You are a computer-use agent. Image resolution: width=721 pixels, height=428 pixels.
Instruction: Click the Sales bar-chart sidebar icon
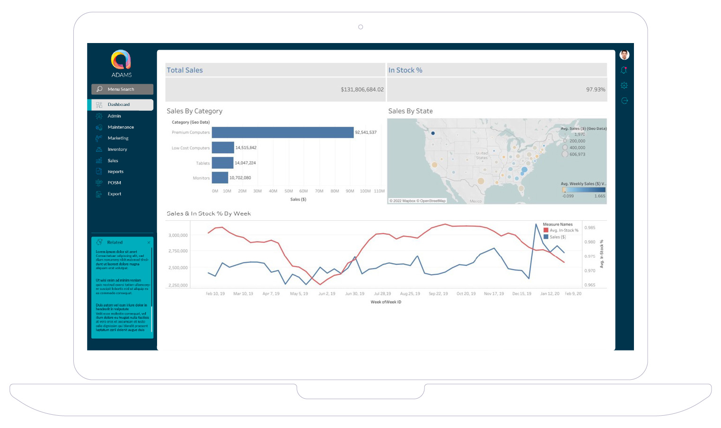coord(99,161)
